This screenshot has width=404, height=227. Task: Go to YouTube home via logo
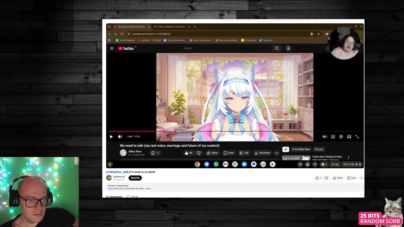pyautogui.click(x=126, y=48)
